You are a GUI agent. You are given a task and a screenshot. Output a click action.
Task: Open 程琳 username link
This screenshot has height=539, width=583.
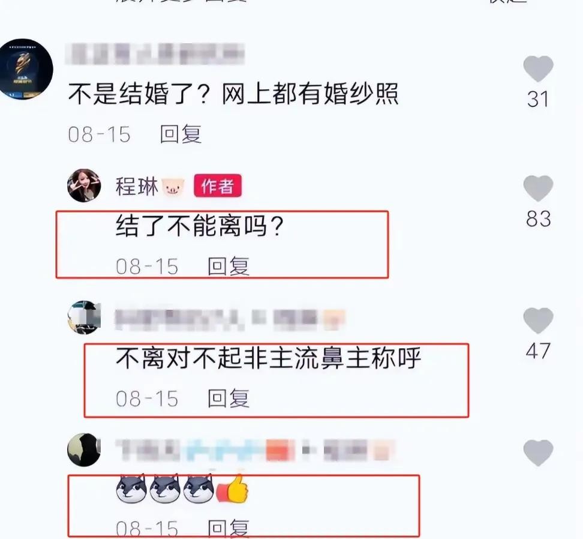(x=137, y=186)
